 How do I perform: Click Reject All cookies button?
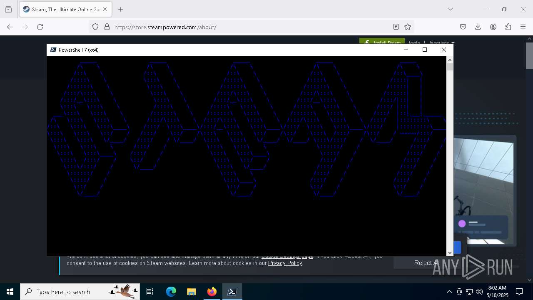click(427, 262)
